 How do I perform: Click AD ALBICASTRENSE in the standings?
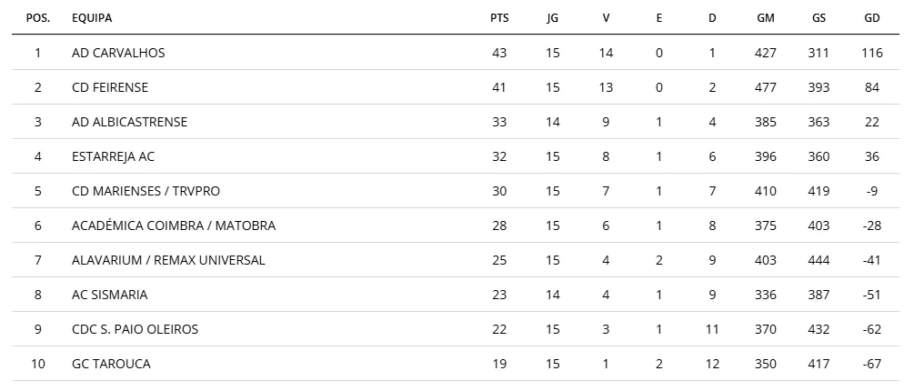[129, 122]
